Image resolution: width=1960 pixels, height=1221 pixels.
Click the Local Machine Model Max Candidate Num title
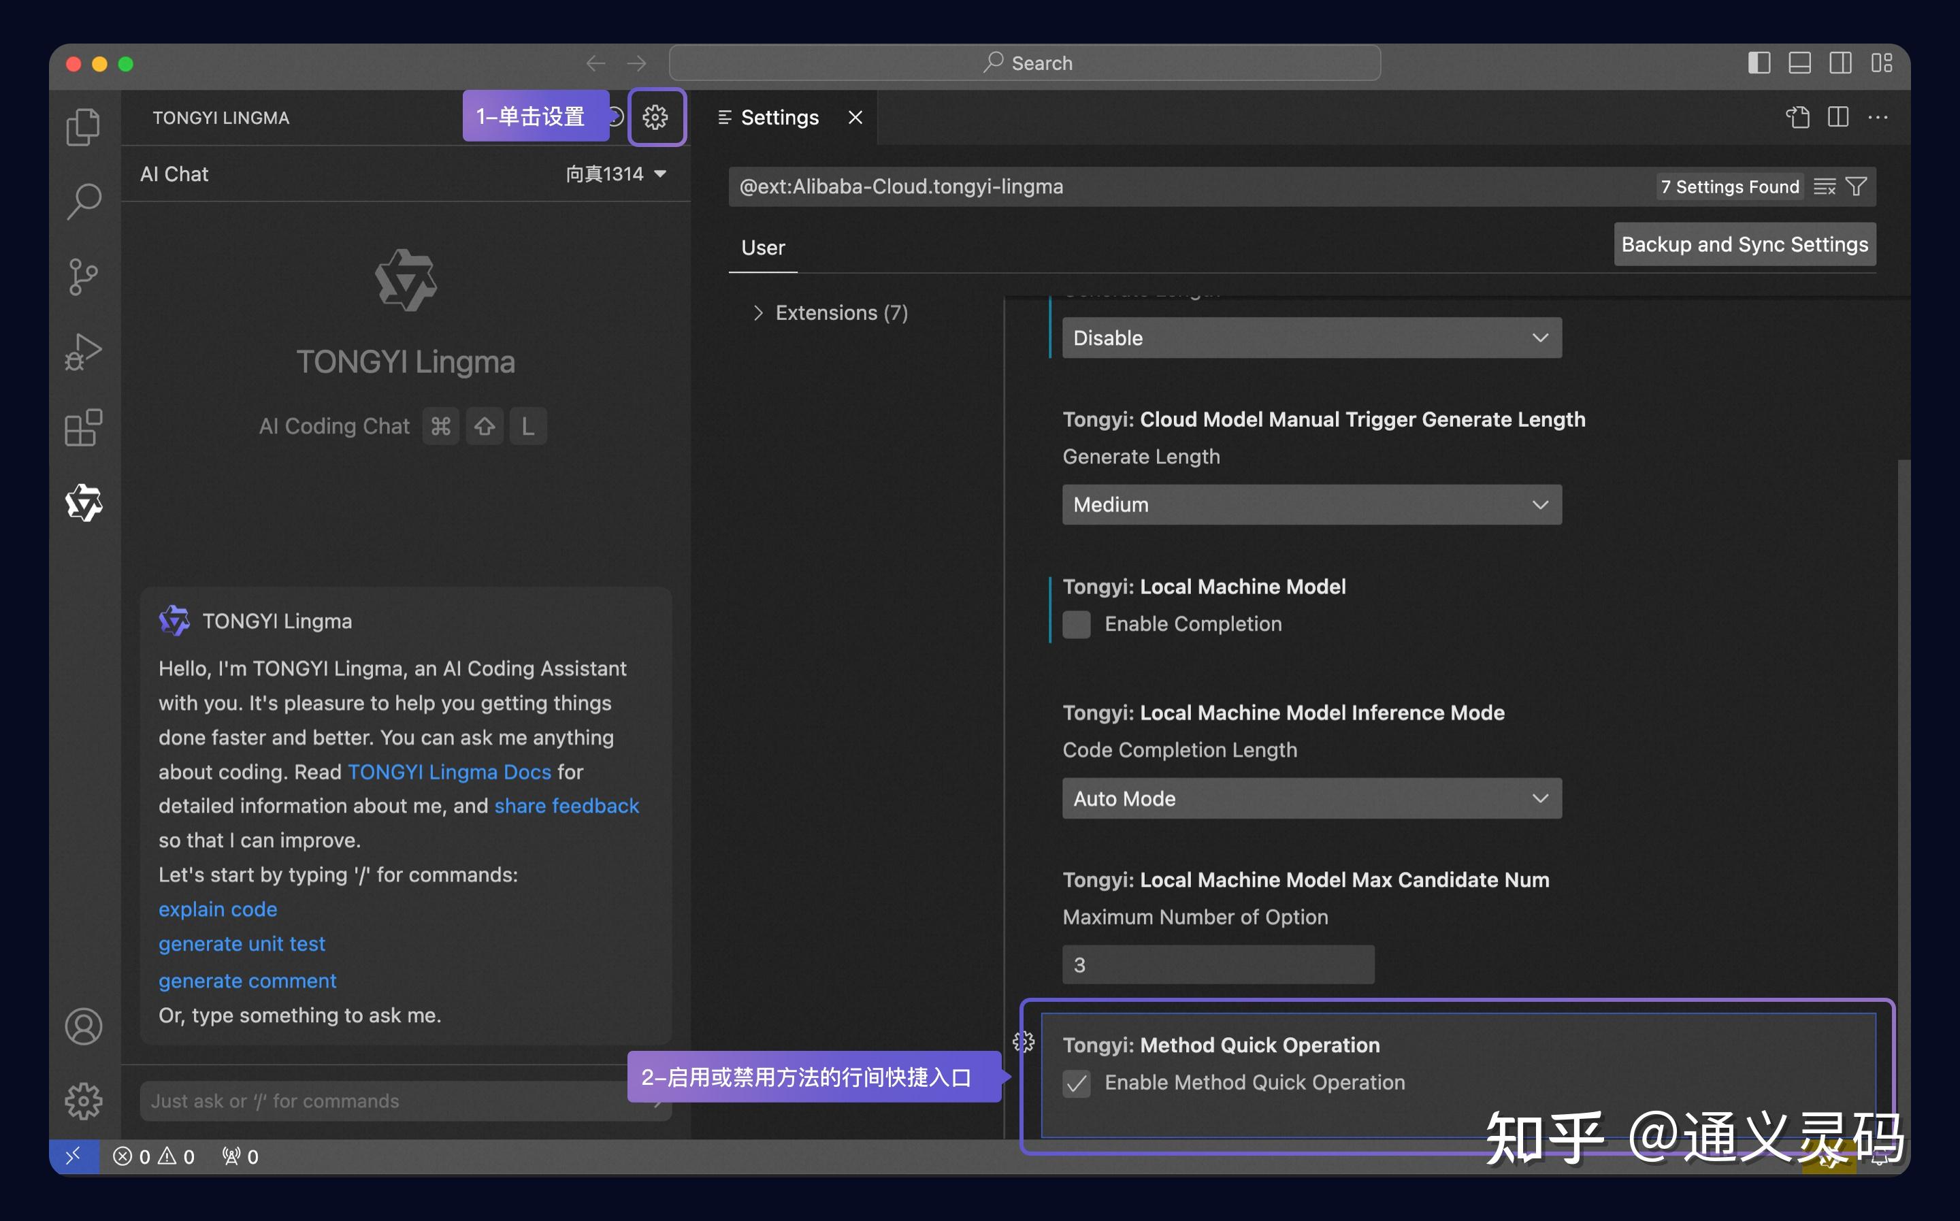click(1306, 880)
